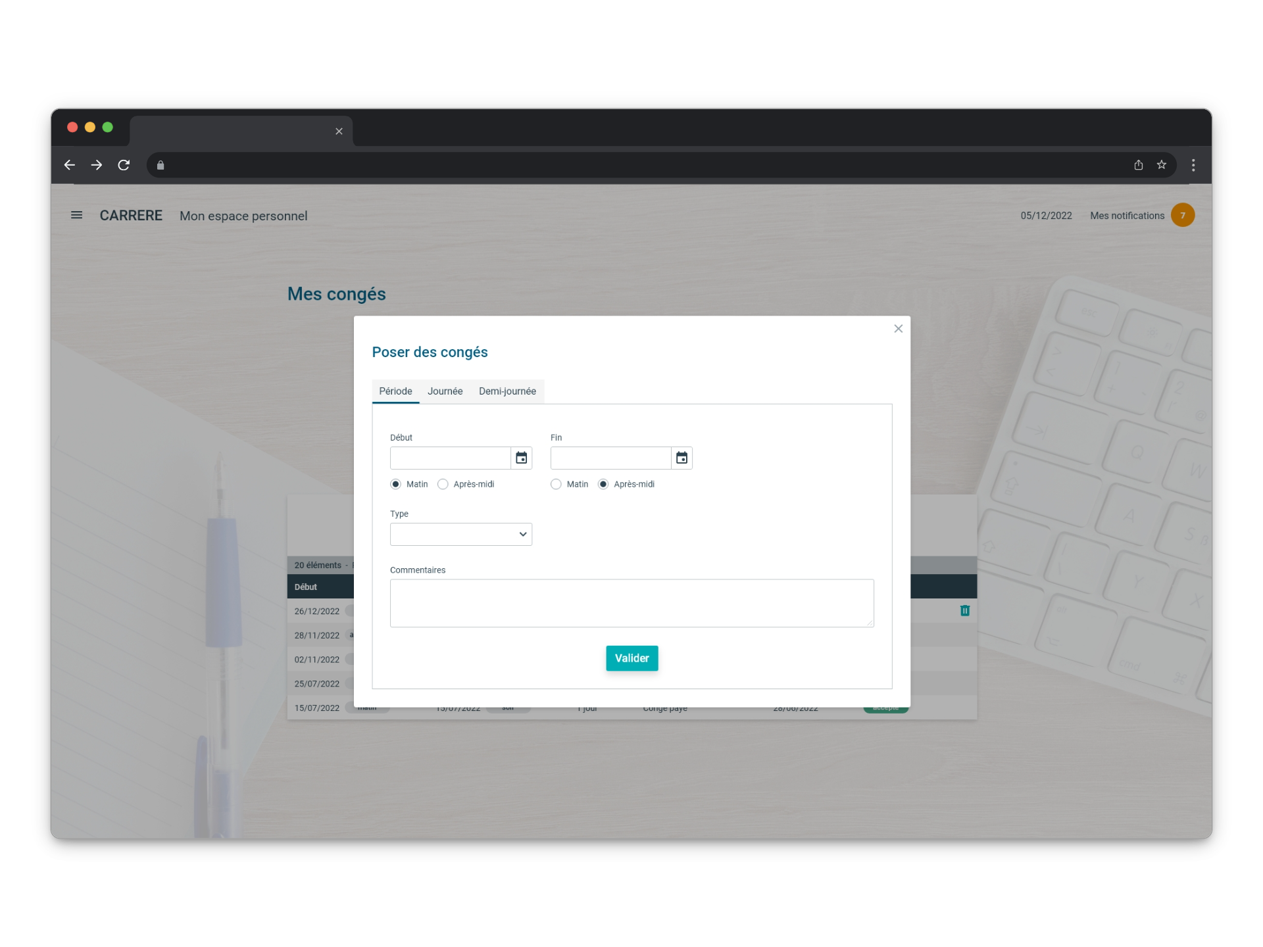Click the browser back navigation arrow

[x=68, y=164]
